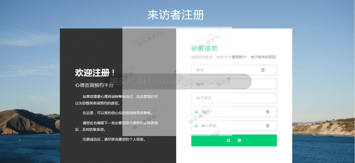Click into the 密码 password field
The height and width of the screenshot is (163, 355).
[x=234, y=112]
